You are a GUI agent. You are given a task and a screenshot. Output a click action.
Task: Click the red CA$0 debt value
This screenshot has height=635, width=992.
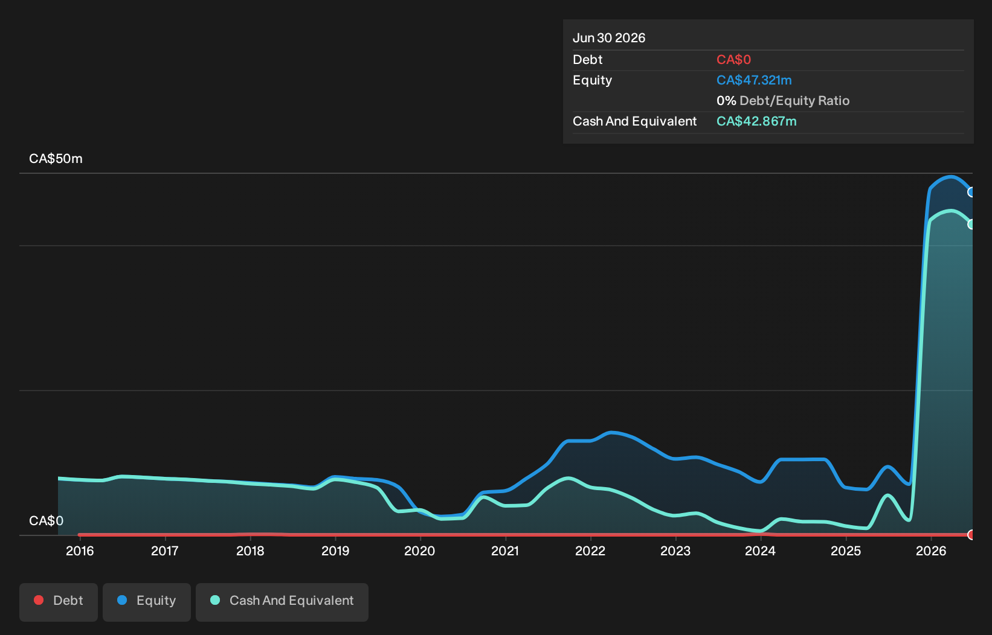pyautogui.click(x=733, y=60)
